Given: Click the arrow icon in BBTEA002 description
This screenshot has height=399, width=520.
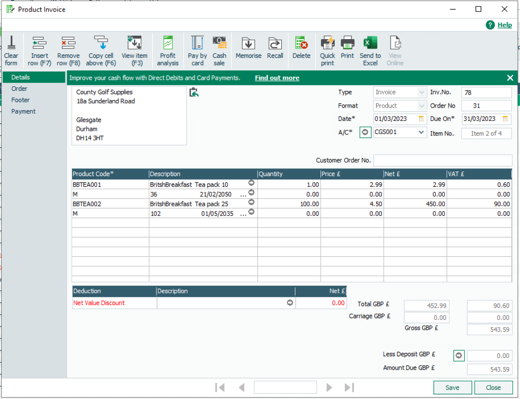Looking at the screenshot, I should pyautogui.click(x=251, y=202).
